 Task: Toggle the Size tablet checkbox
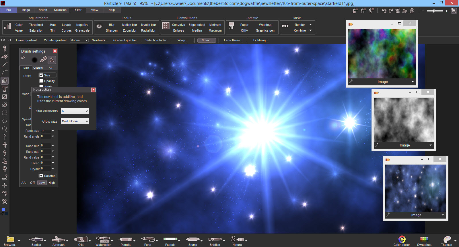pyautogui.click(x=41, y=75)
